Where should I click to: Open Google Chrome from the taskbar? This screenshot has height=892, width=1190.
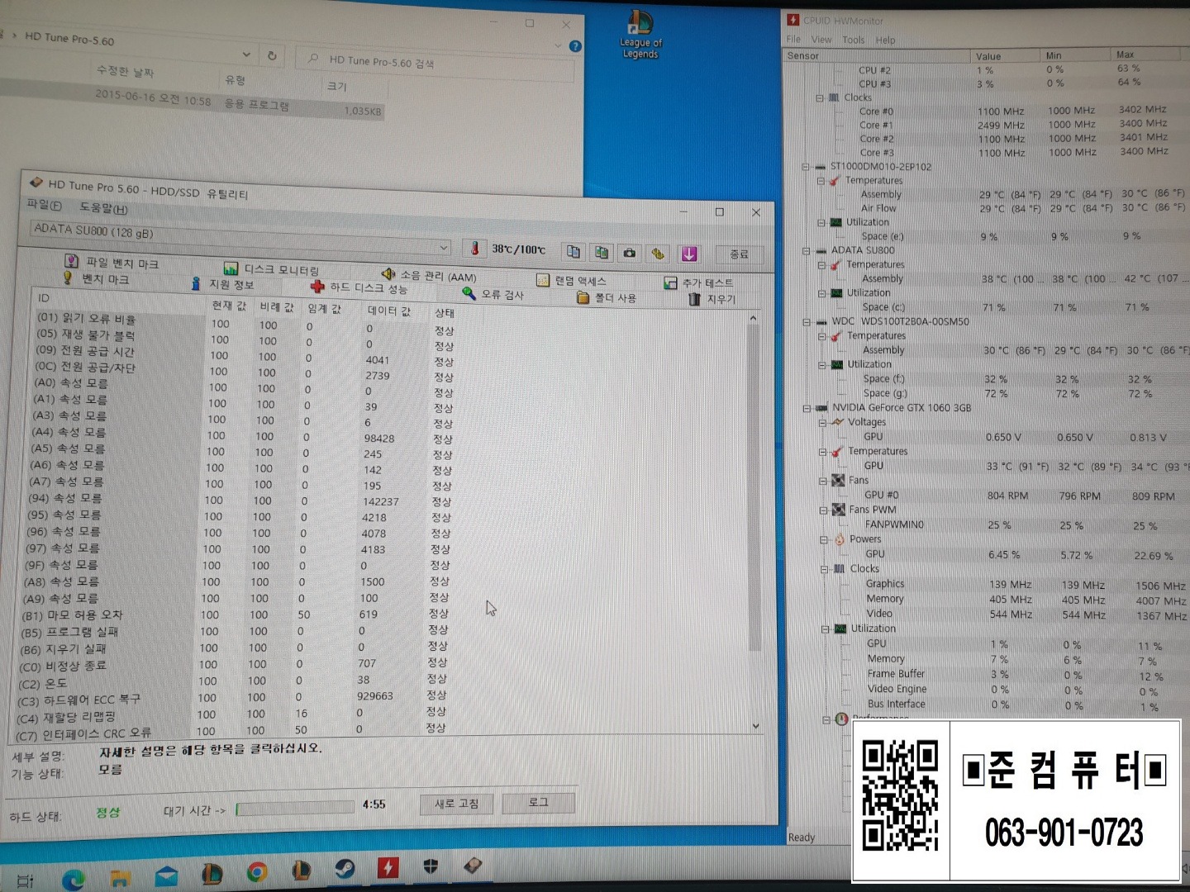pos(257,871)
